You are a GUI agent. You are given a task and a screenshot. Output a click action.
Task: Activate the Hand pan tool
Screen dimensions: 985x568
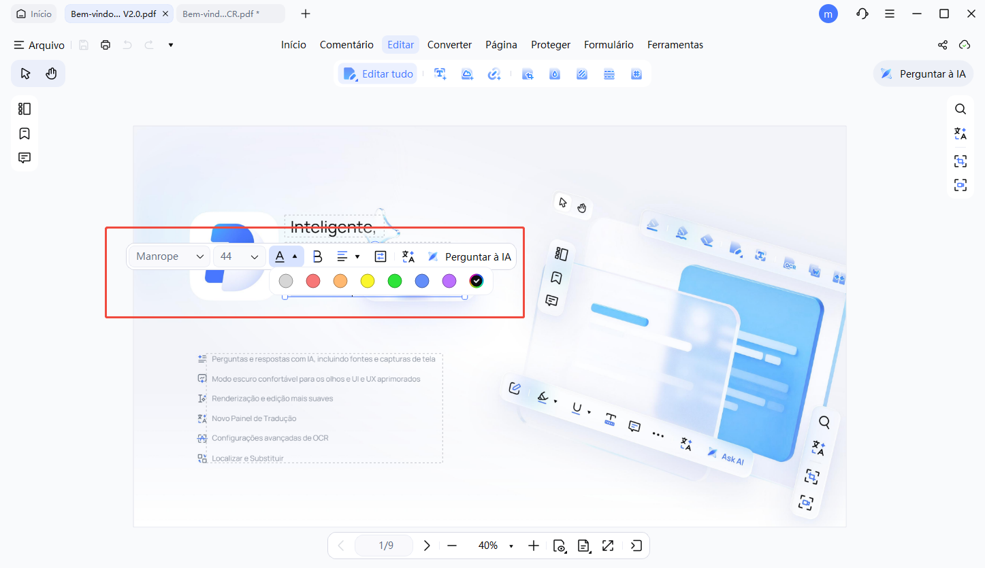click(x=51, y=73)
